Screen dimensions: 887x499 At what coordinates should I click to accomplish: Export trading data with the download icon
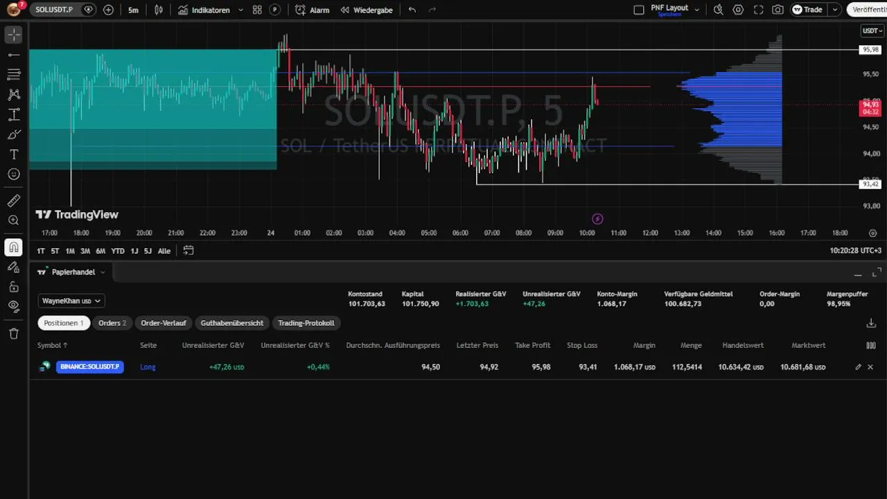pyautogui.click(x=871, y=323)
